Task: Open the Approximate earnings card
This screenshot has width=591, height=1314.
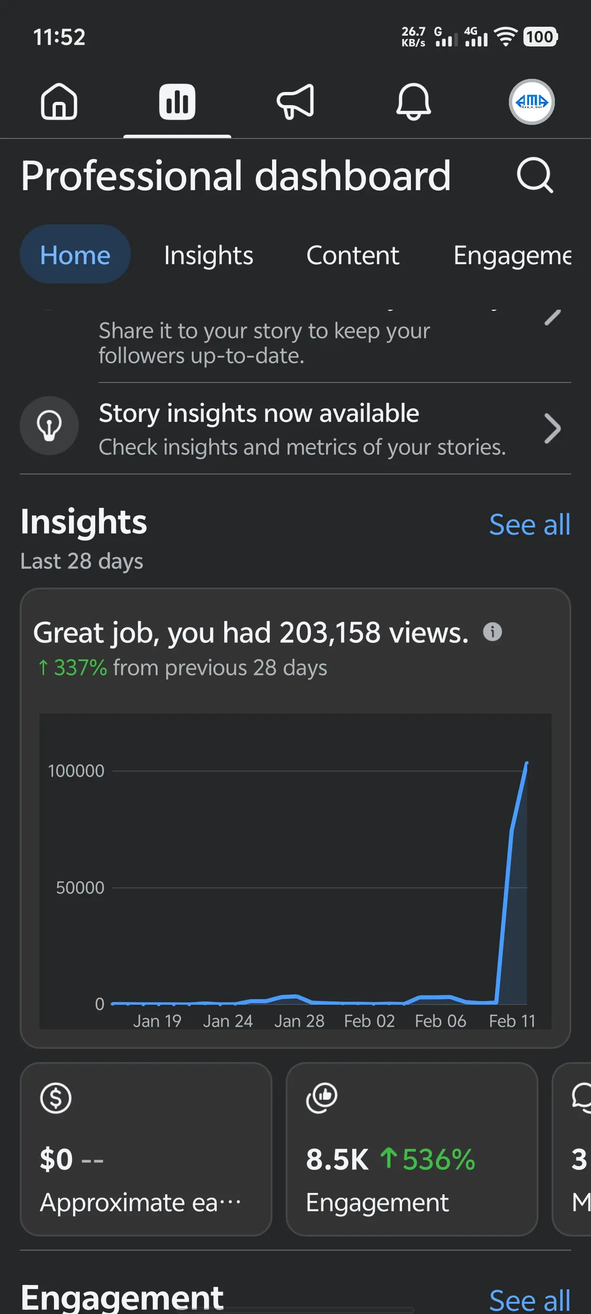Action: click(146, 1149)
